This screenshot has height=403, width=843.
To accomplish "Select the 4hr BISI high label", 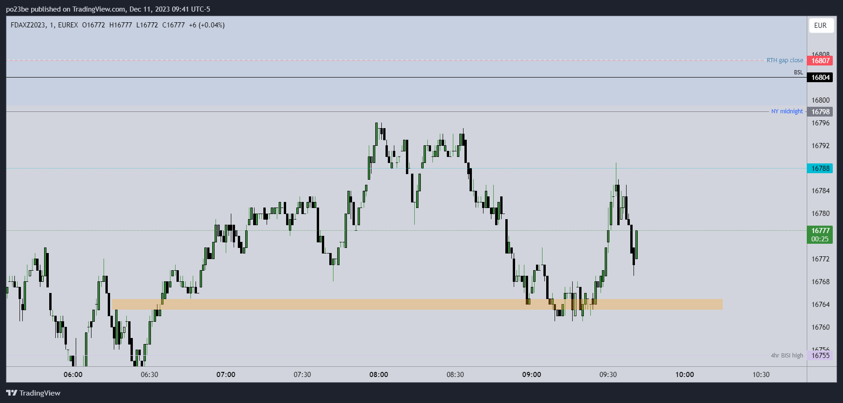I will pyautogui.click(x=787, y=356).
